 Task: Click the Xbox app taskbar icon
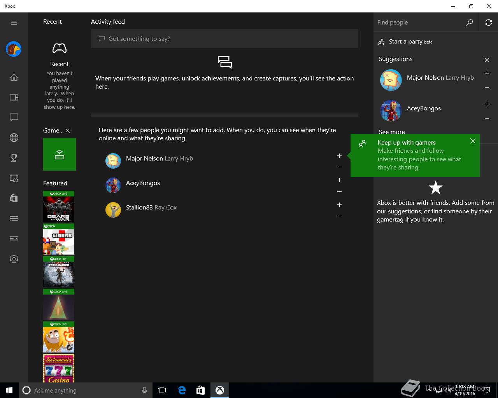(x=220, y=390)
